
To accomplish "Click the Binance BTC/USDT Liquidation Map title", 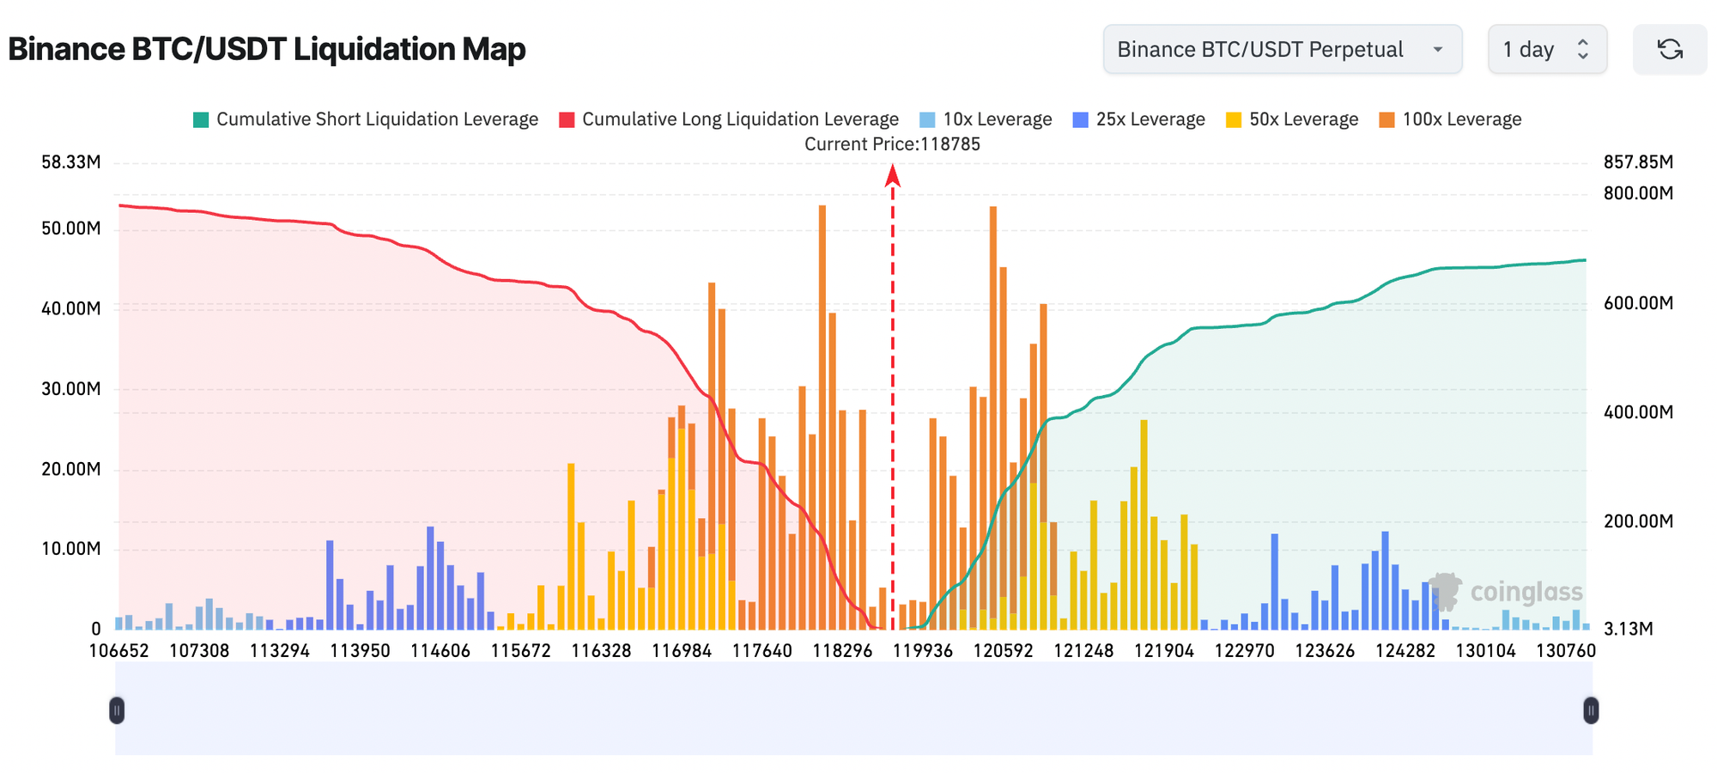I will coord(267,49).
